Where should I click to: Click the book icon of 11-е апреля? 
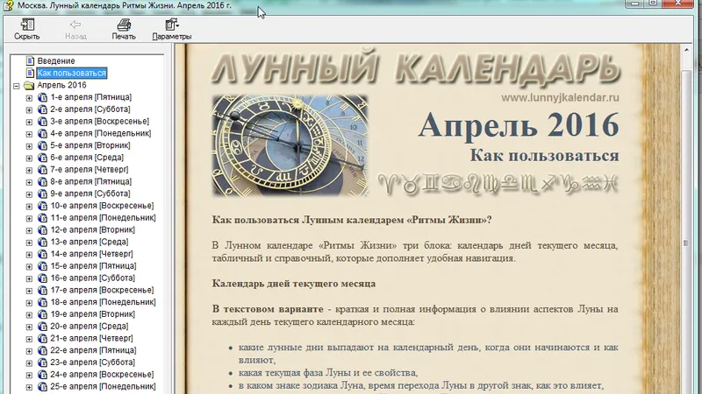pos(42,217)
